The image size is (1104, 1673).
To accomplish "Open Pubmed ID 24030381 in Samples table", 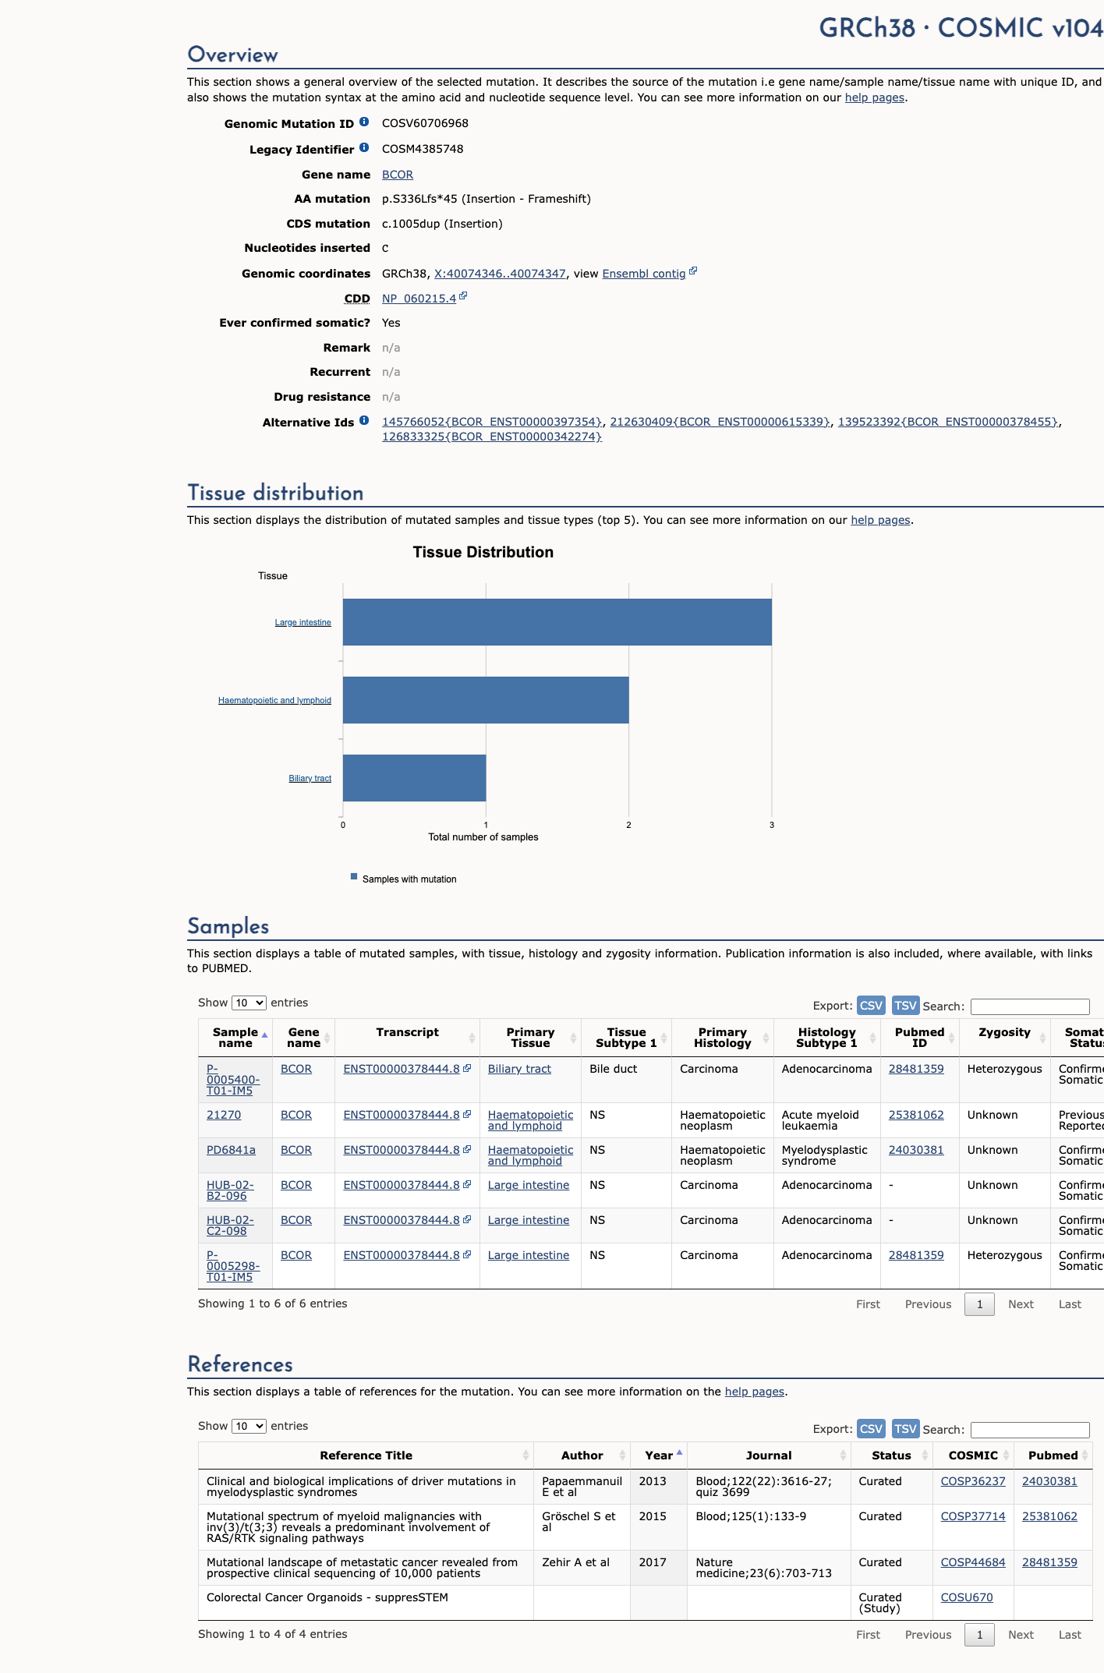I will coord(916,1150).
